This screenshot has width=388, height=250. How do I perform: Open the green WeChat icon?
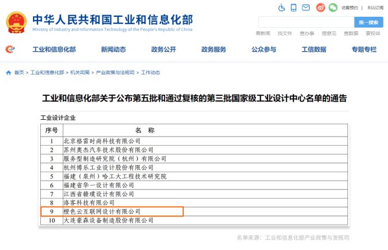[333, 8]
